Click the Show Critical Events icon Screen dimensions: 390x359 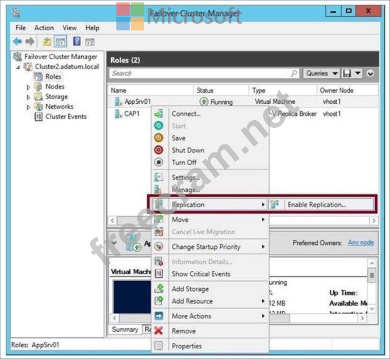[x=159, y=274]
